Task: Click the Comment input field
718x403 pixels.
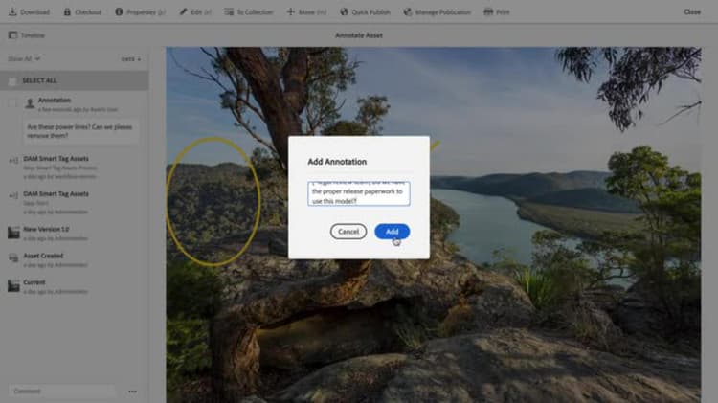Action: pos(62,392)
